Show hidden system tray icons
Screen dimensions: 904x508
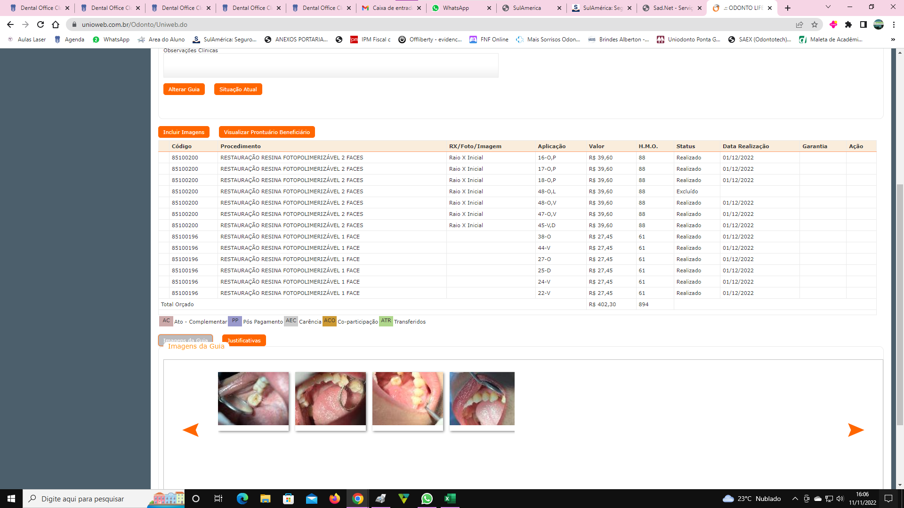click(795, 499)
